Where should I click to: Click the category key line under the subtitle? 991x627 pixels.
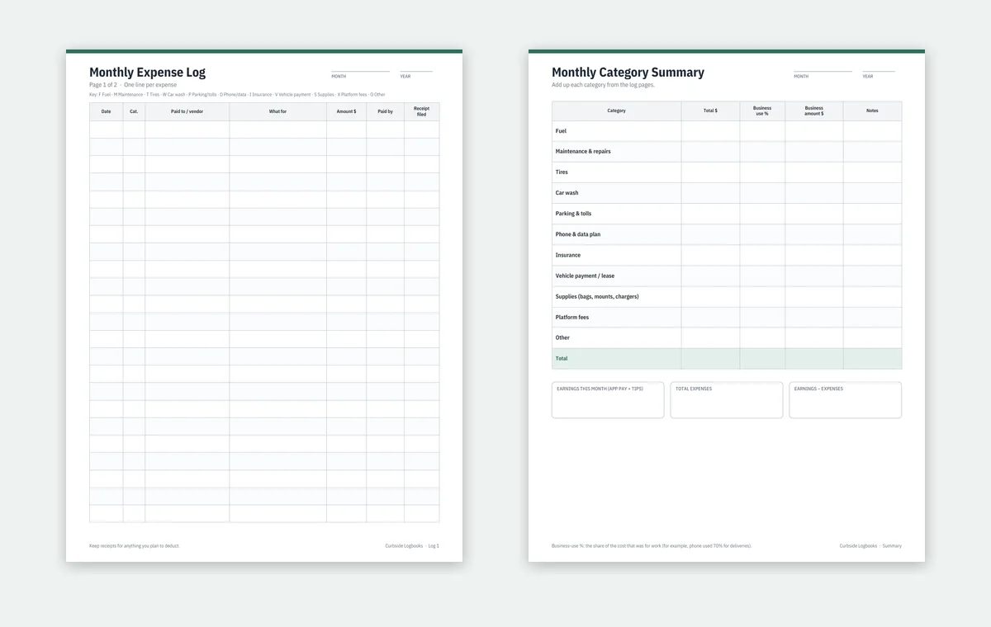coord(237,95)
